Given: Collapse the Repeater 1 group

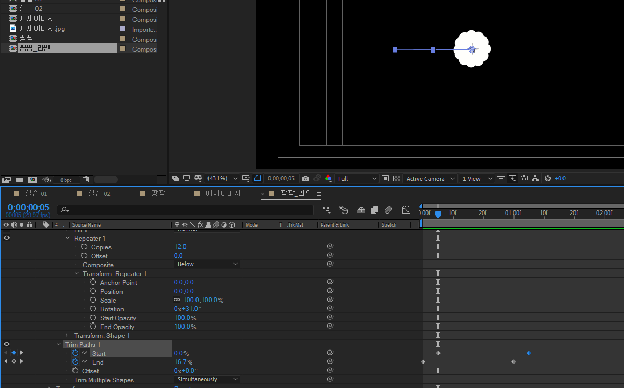Looking at the screenshot, I should click(68, 238).
